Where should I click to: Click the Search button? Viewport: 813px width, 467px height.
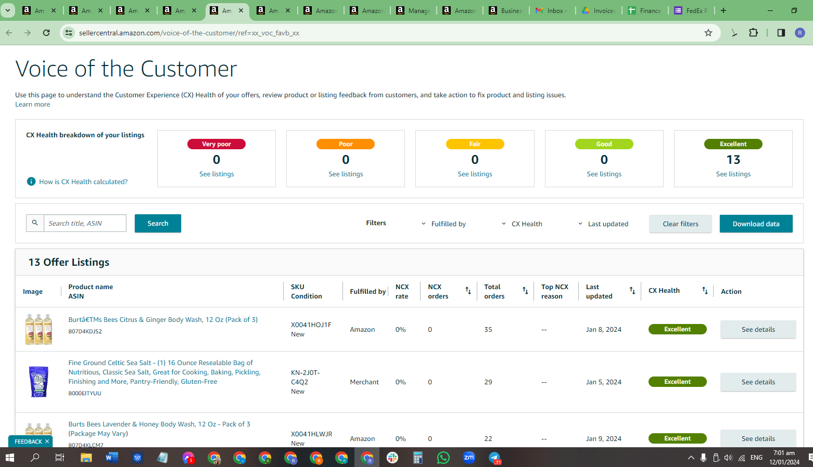pyautogui.click(x=158, y=224)
